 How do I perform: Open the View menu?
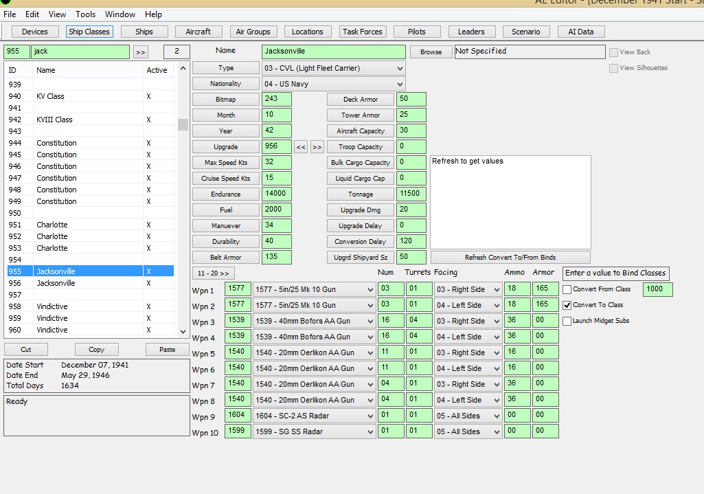point(57,14)
